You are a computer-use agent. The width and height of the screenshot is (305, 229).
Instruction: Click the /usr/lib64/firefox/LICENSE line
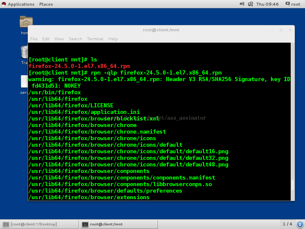pos(71,106)
